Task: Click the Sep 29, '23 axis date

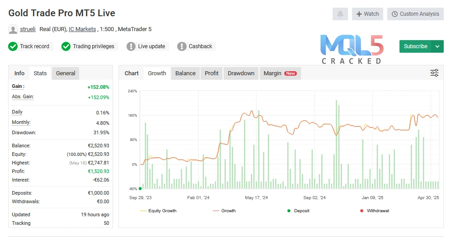Action: (x=141, y=197)
